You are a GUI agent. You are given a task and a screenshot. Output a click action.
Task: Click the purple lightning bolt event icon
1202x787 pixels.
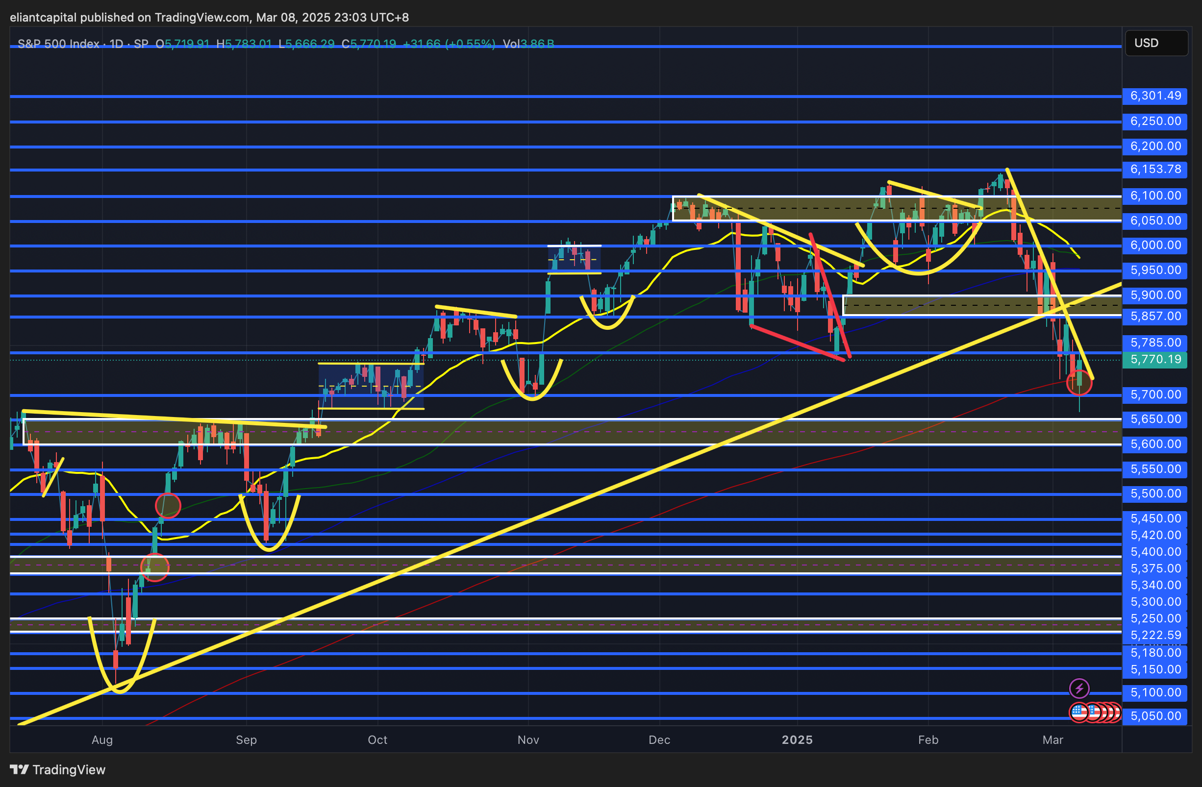click(x=1079, y=688)
